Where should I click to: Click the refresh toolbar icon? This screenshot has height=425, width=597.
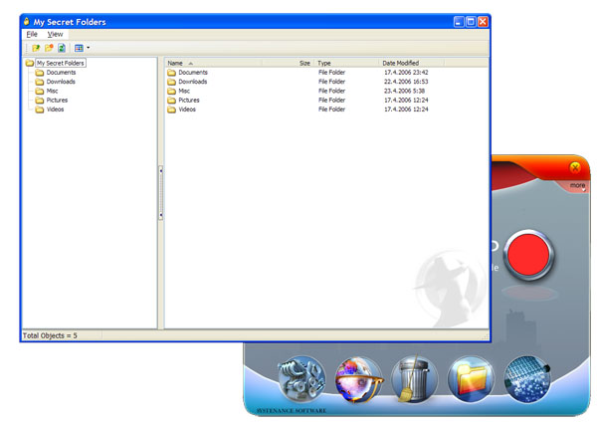click(62, 48)
